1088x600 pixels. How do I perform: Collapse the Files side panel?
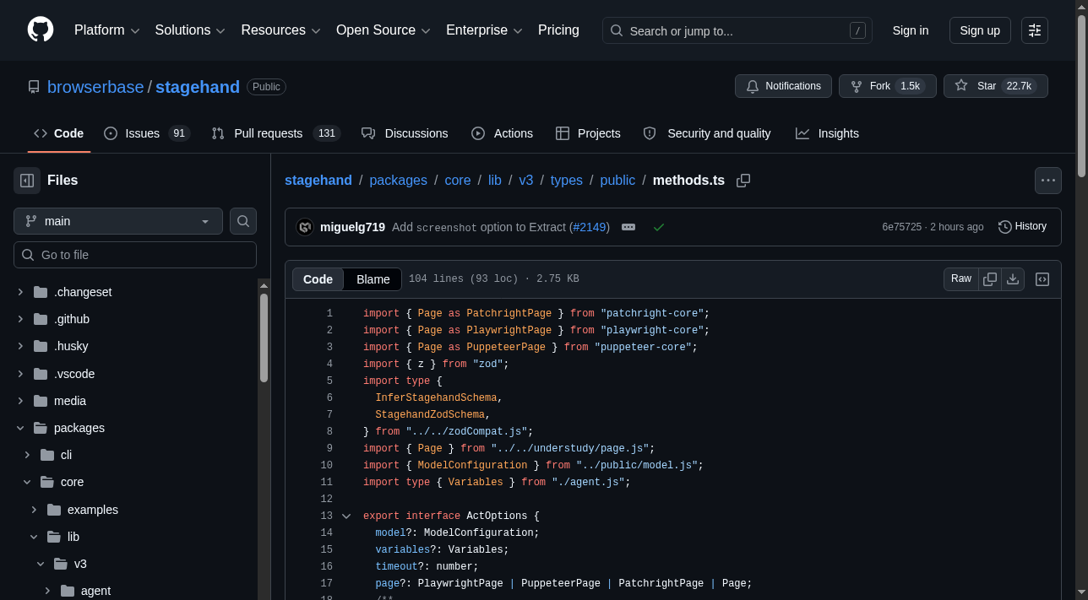coord(27,181)
